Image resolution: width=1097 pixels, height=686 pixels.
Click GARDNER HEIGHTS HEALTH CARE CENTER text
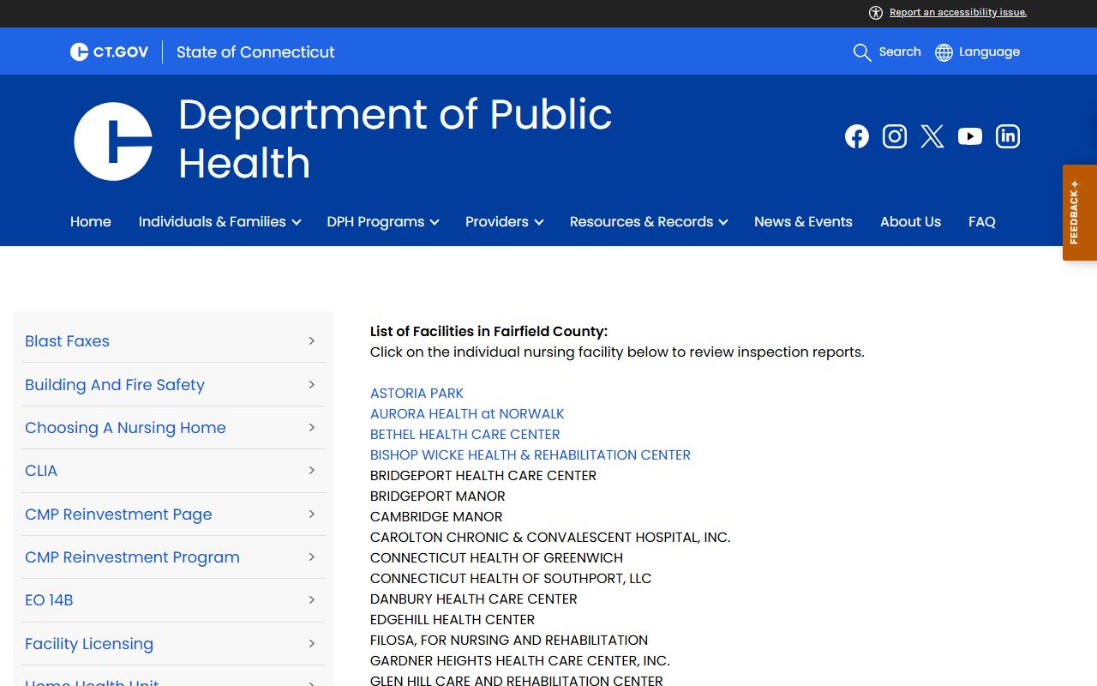click(520, 661)
